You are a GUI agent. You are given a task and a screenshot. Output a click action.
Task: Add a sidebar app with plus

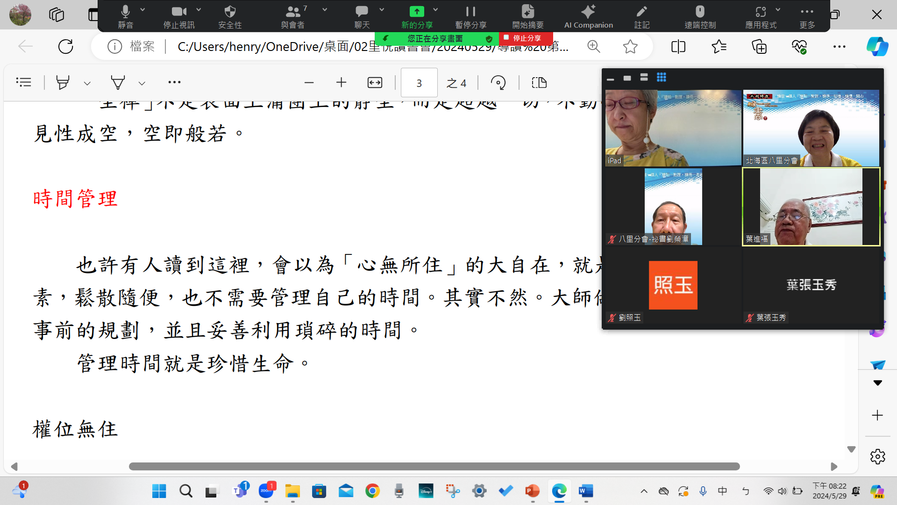click(877, 415)
